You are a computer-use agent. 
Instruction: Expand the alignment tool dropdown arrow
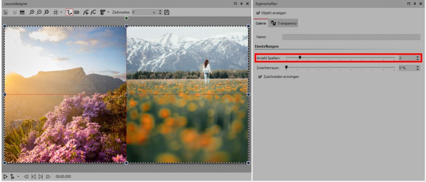[108, 12]
